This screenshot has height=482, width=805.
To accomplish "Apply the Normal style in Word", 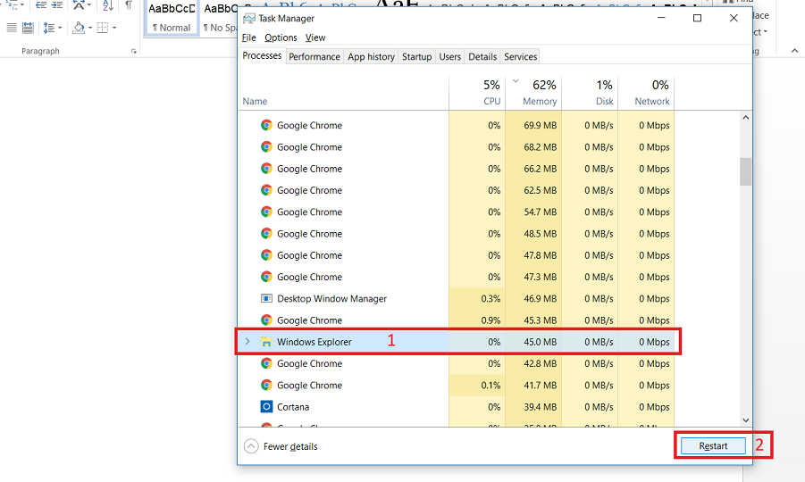I will click(x=172, y=18).
